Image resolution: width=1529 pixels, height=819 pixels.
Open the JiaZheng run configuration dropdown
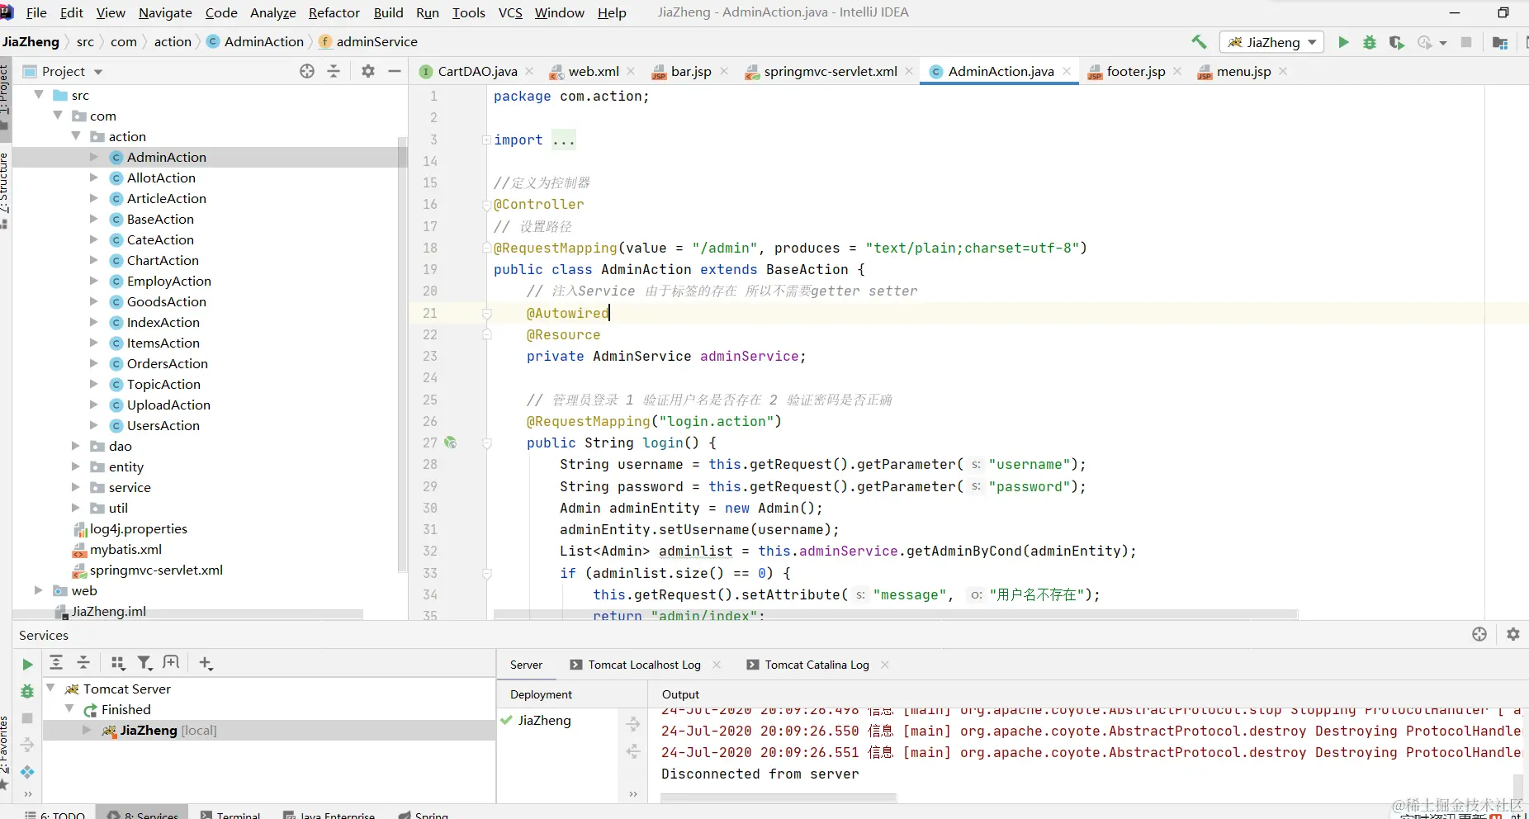1271,42
